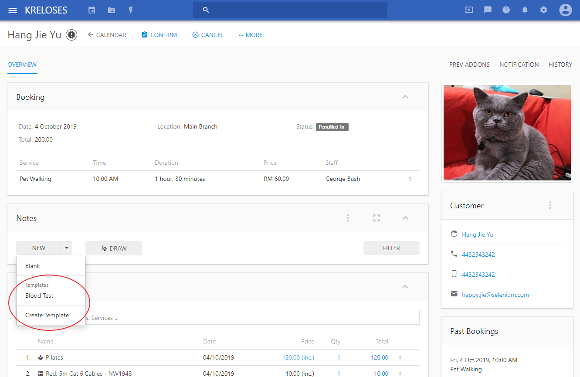The image size is (580, 377).
Task: Collapse the panel below Notes
Action: pos(405,287)
